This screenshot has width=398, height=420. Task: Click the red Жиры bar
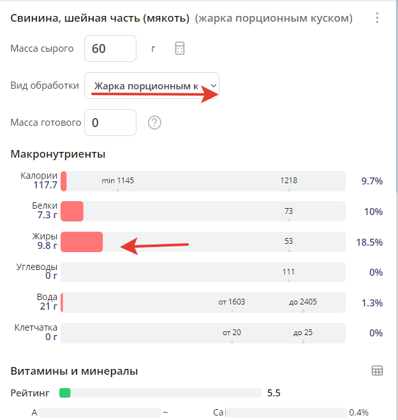tap(82, 242)
